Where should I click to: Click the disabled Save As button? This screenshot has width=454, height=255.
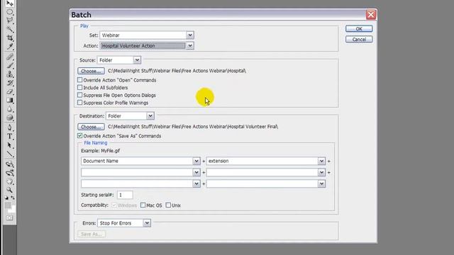[92, 234]
